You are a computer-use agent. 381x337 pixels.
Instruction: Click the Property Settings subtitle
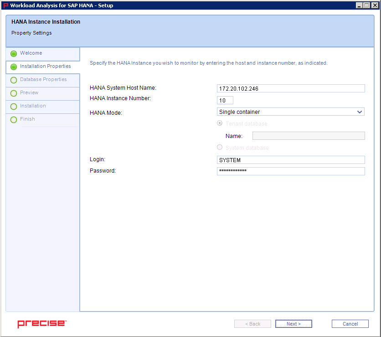31,33
